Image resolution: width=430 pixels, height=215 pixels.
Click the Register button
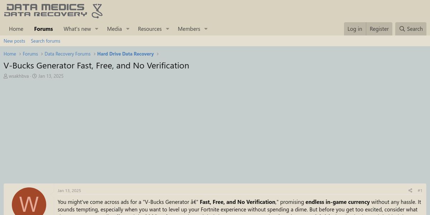point(379,29)
